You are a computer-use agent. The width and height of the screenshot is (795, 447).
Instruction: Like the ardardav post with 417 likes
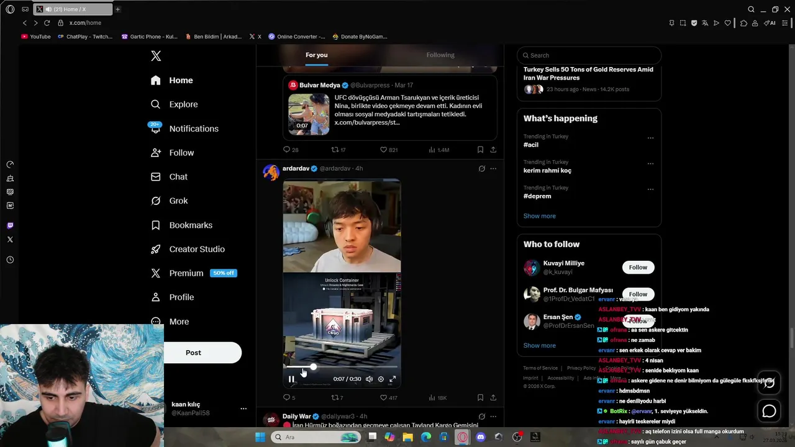pos(388,397)
